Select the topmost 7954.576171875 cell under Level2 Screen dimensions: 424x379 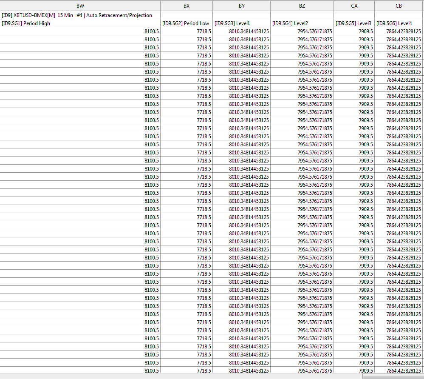(x=302, y=31)
